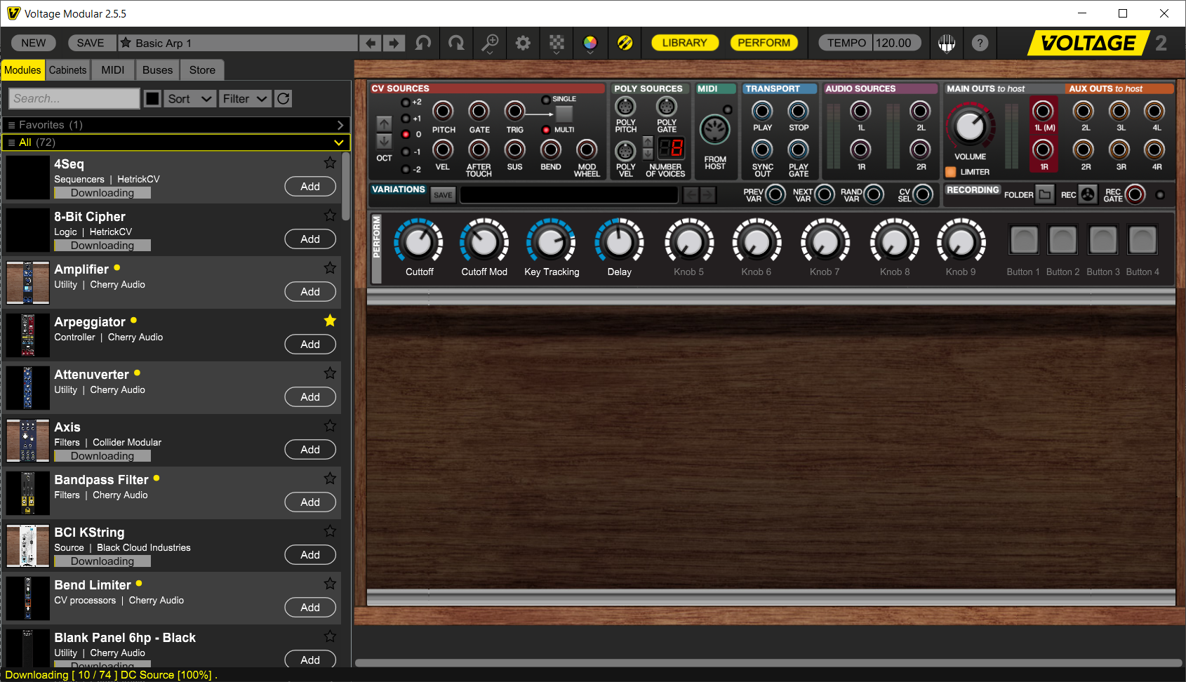The width and height of the screenshot is (1186, 682).
Task: Open the LIBRARY button
Action: point(685,43)
